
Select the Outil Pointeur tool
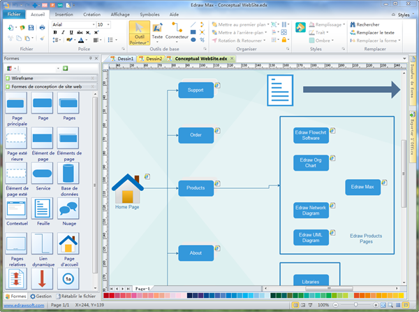click(x=139, y=33)
